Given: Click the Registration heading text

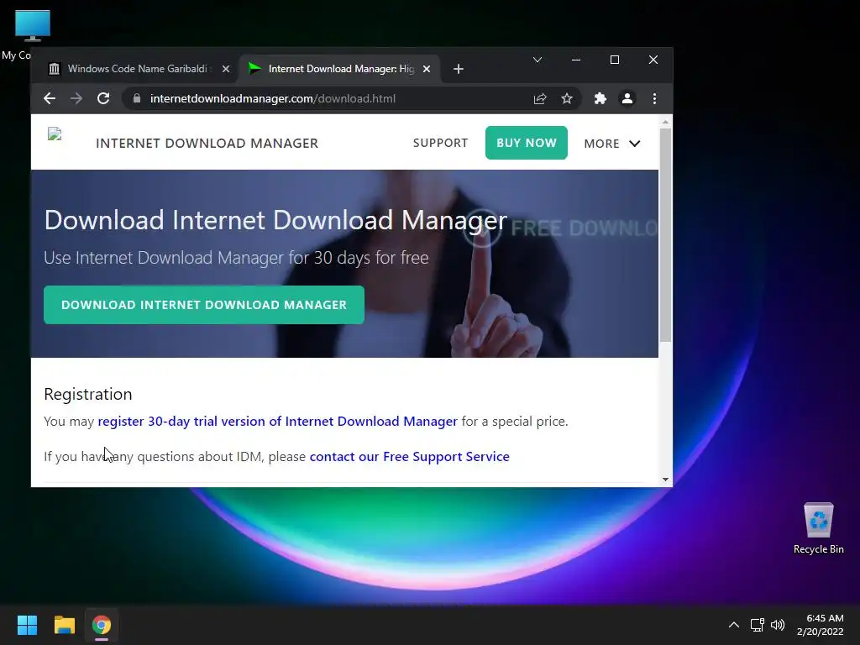Looking at the screenshot, I should click(x=87, y=394).
